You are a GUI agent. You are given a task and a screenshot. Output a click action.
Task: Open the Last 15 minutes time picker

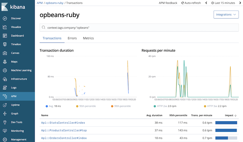(223, 3)
